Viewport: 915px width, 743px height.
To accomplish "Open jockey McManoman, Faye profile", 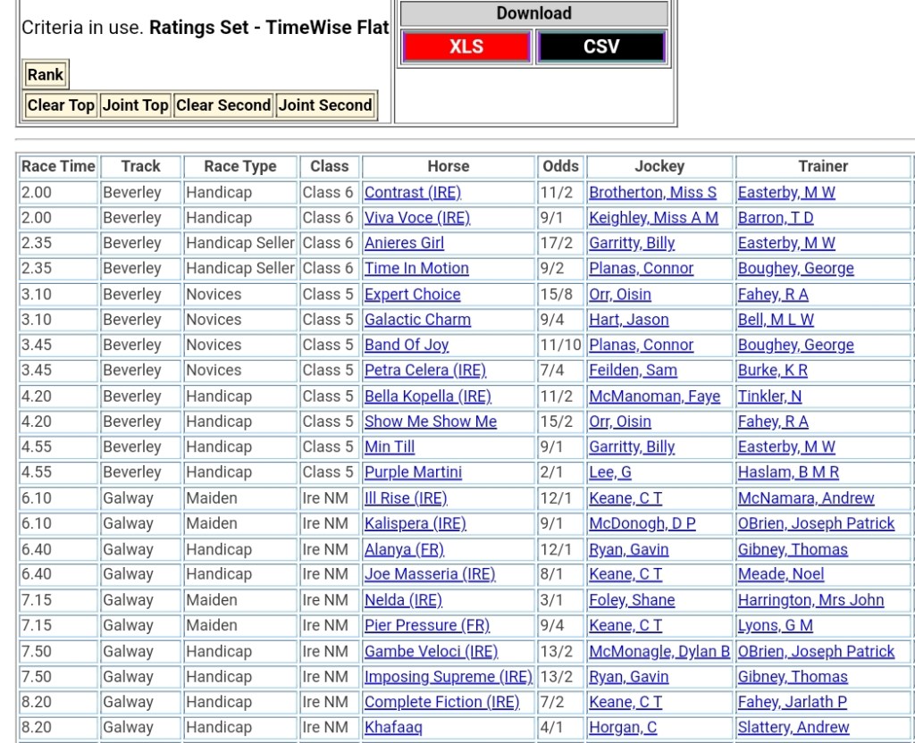I will tap(654, 396).
